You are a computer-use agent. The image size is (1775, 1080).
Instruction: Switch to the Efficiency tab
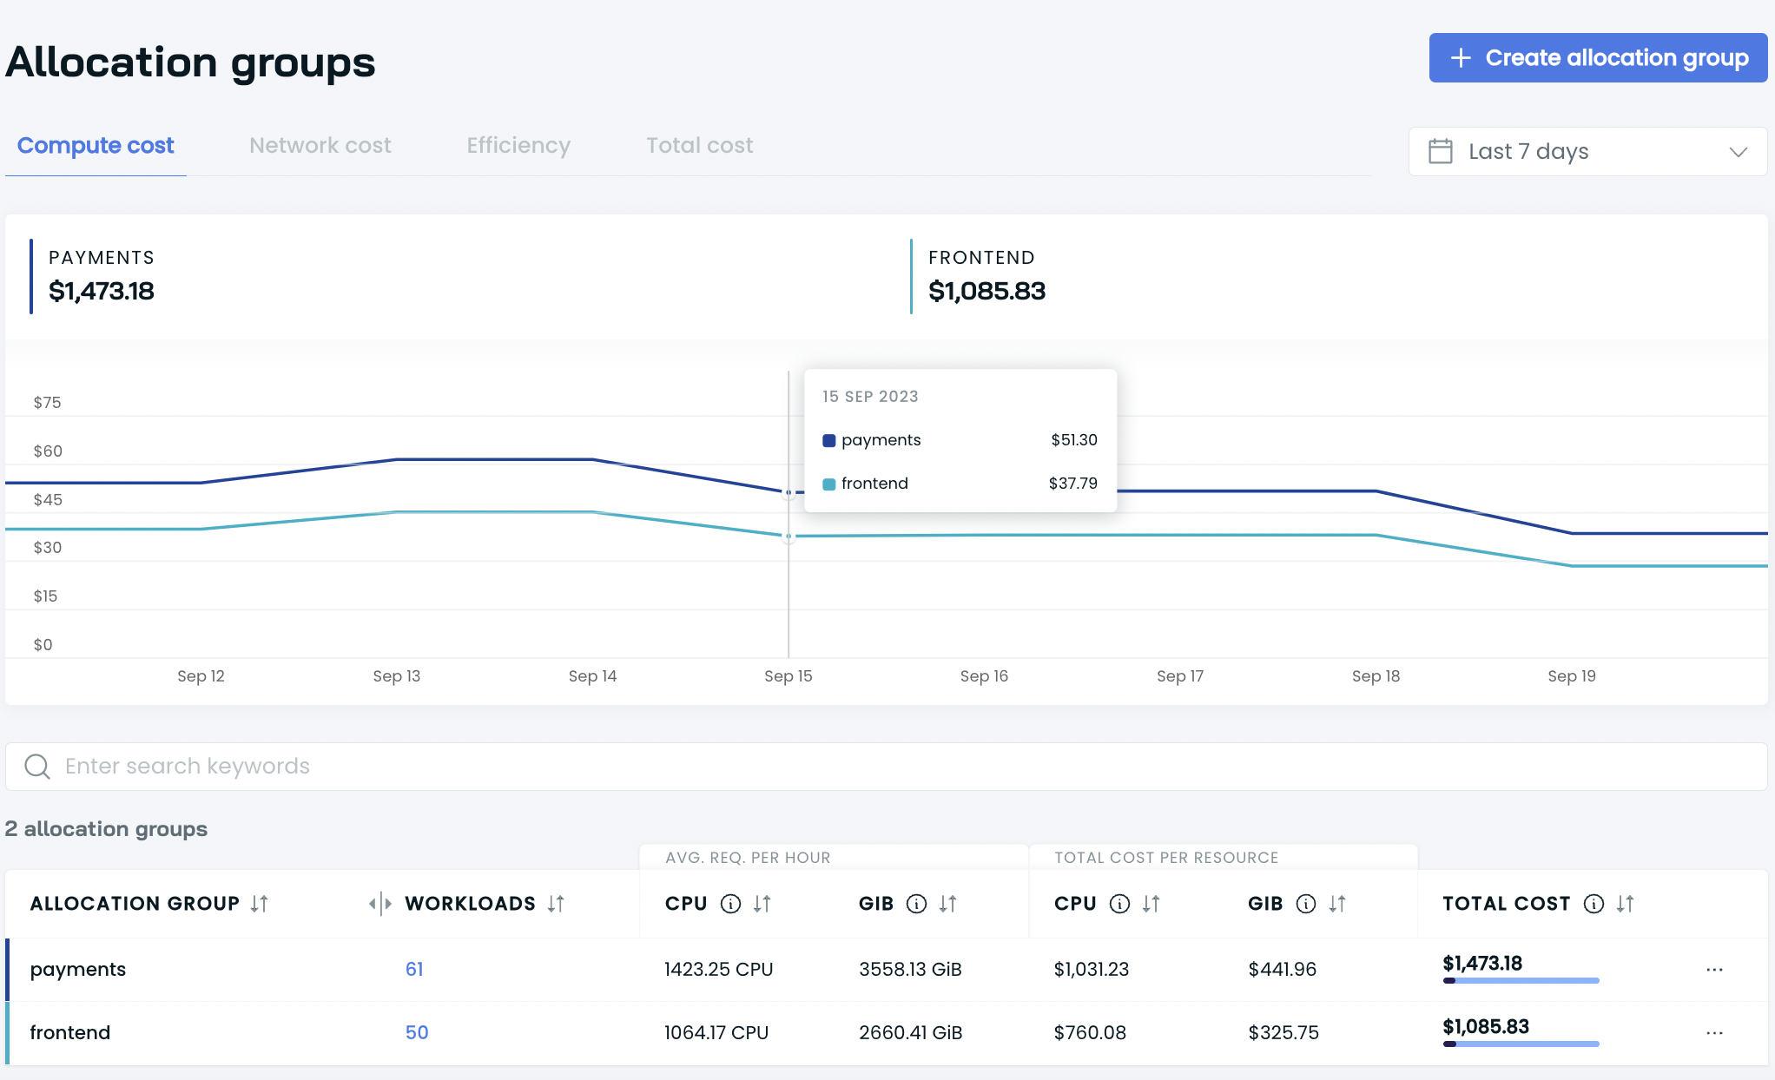pos(518,145)
